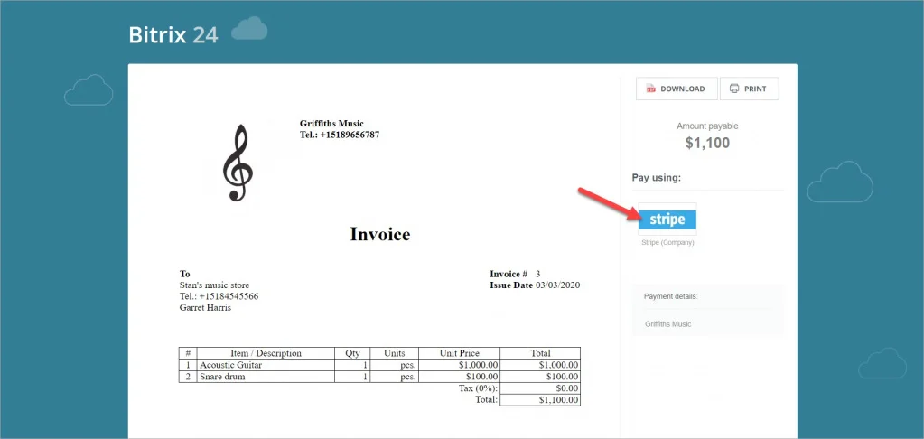Click the cloud icon beside Bitrix 24
The width and height of the screenshot is (924, 439).
point(249,31)
